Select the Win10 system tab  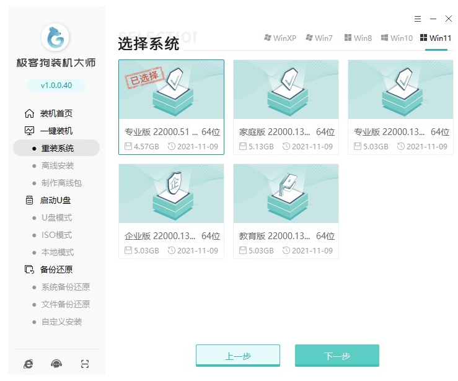click(x=397, y=38)
